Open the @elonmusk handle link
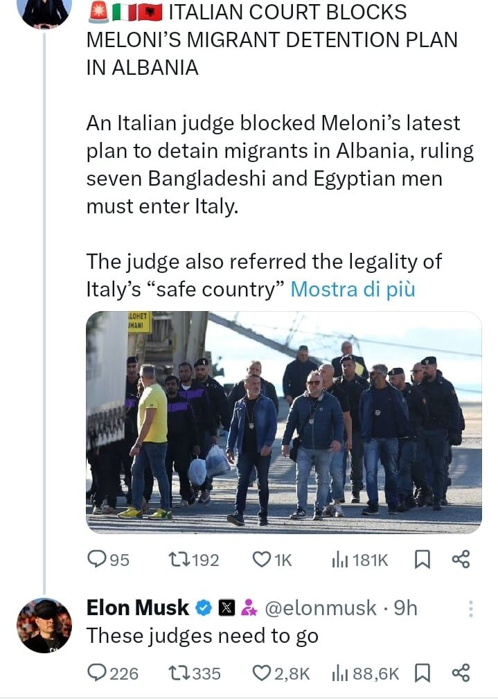The height and width of the screenshot is (699, 498). coord(321,608)
